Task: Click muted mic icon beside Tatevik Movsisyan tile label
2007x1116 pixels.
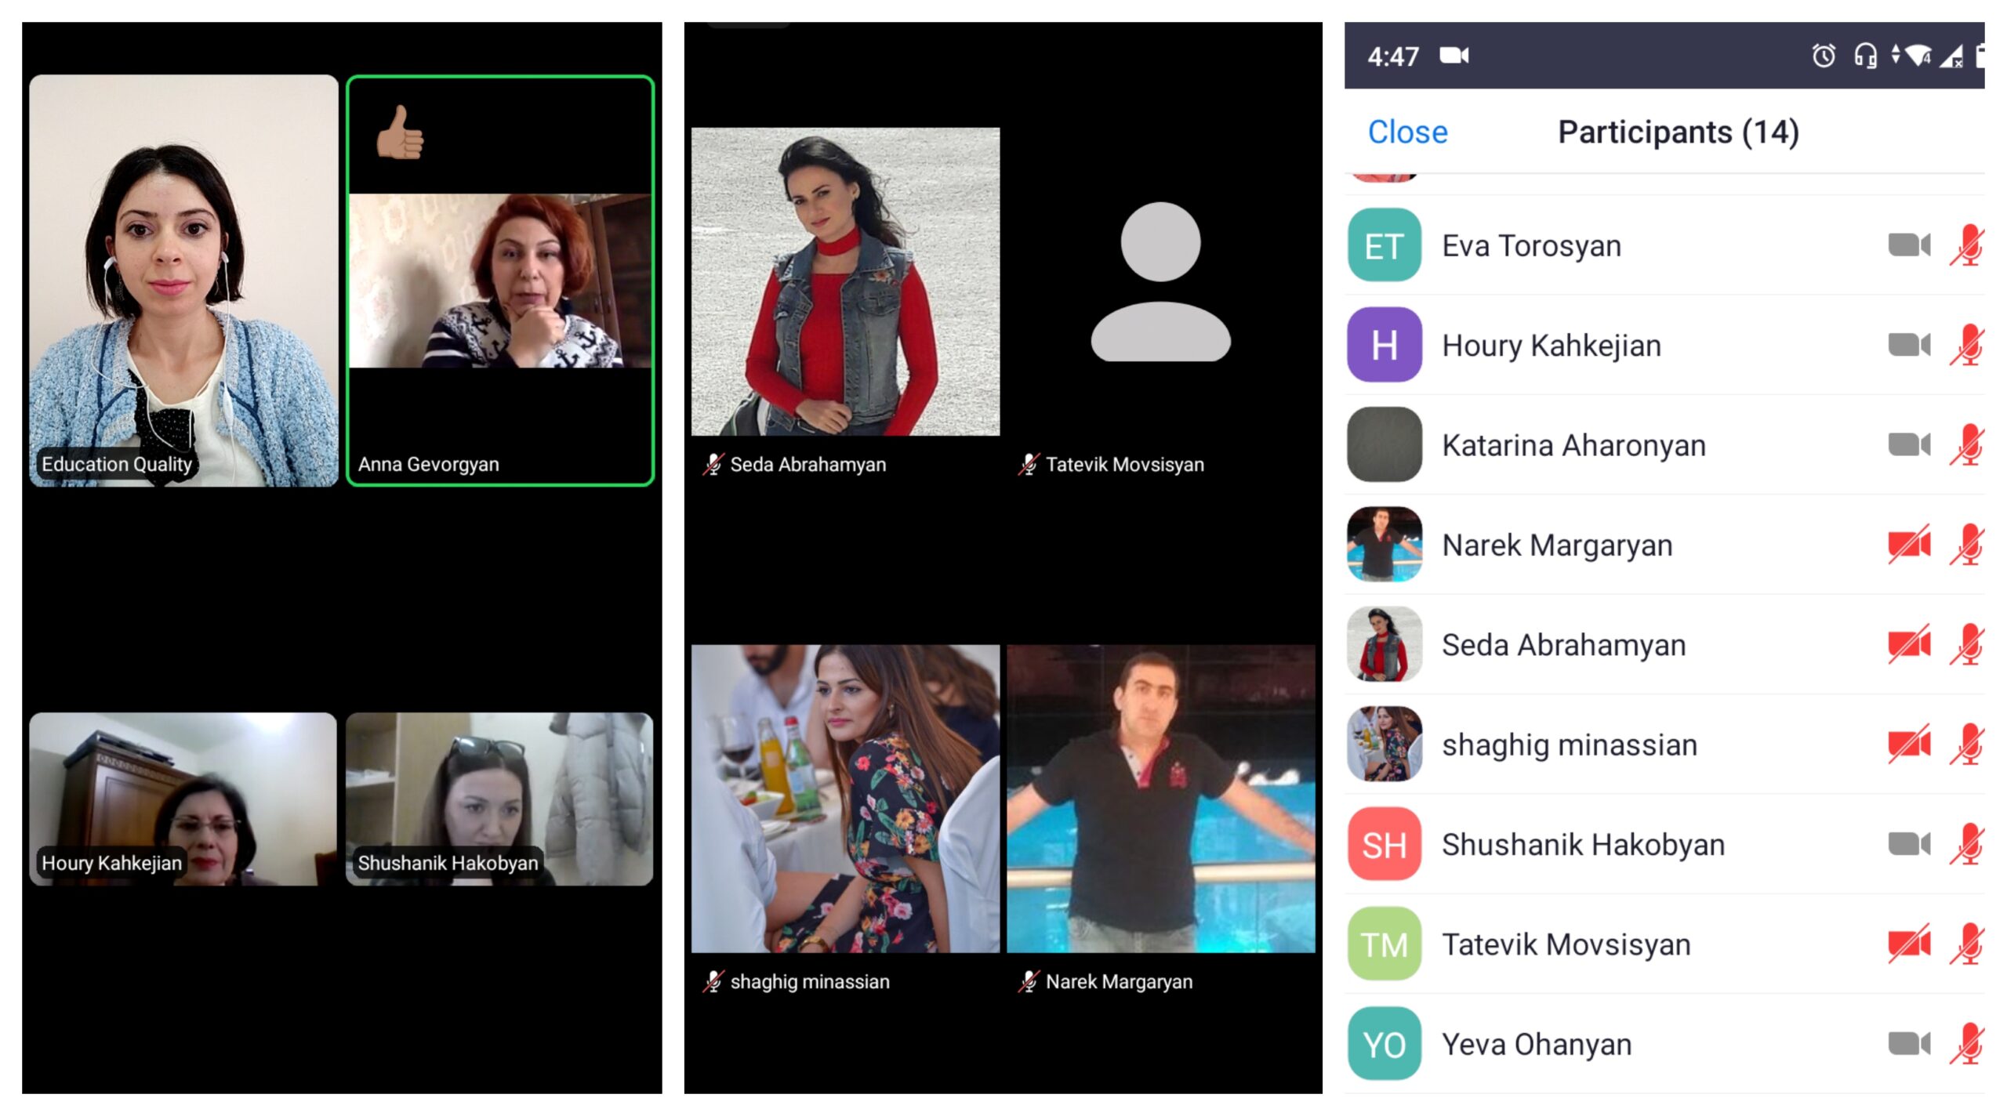Action: point(1029,464)
